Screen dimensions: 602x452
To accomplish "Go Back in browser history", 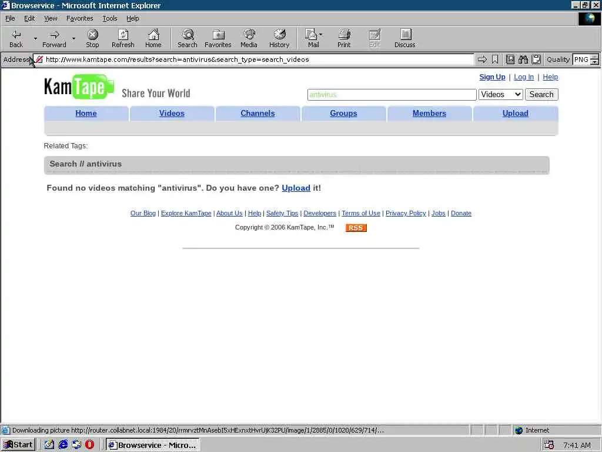I will point(16,38).
